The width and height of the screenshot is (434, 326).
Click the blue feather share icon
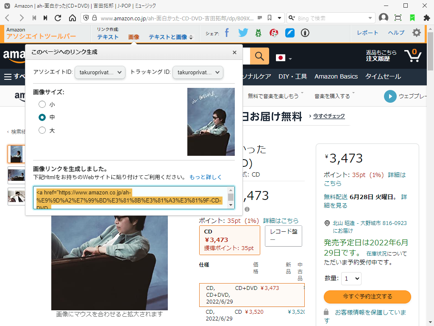tap(290, 33)
